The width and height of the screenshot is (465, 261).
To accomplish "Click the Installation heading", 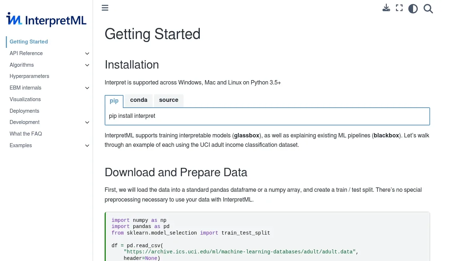I will (x=132, y=65).
